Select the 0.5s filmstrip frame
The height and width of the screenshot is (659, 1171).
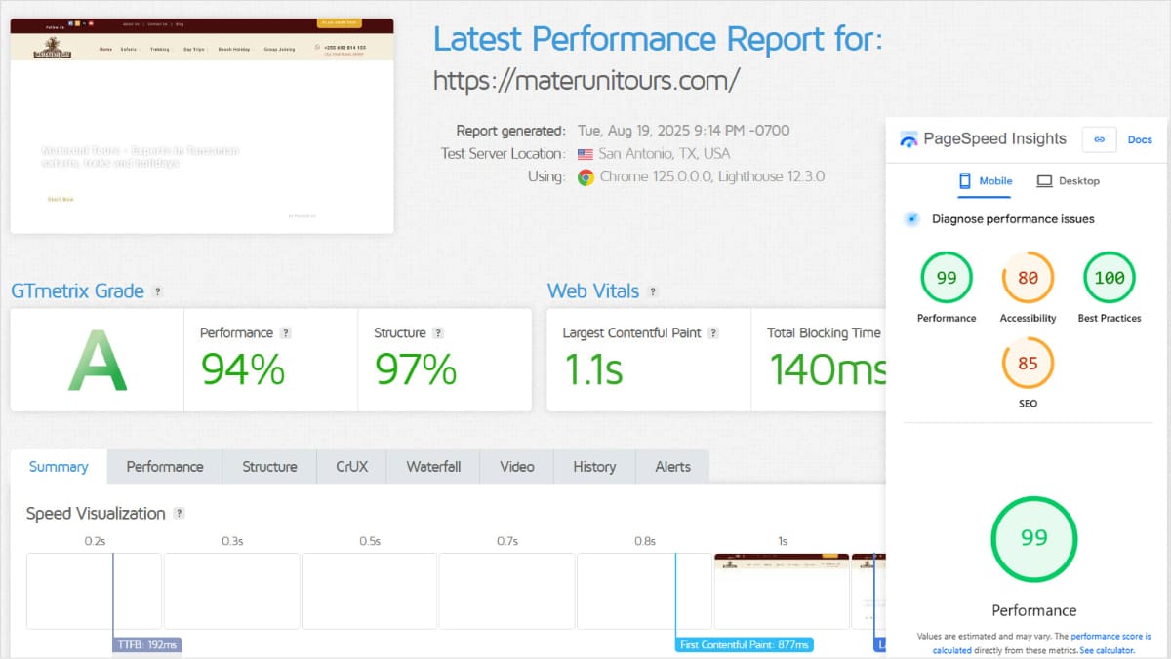370,591
